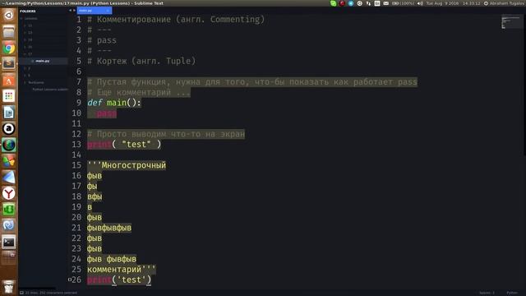Change the Python syntax in status bar

512,293
